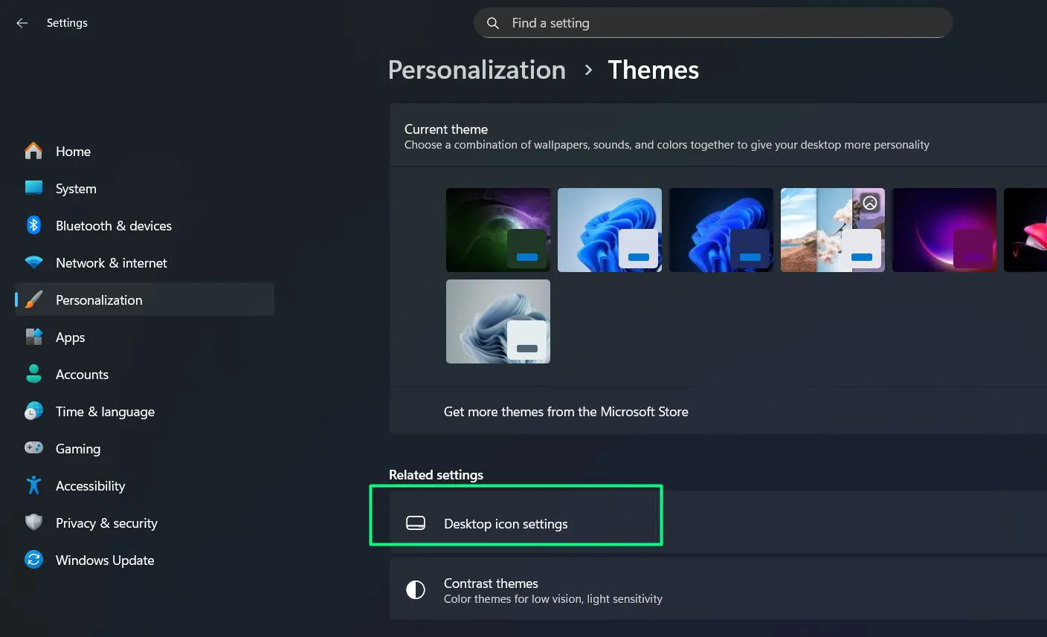This screenshot has height=637, width=1047.
Task: Open Network & internet using the Wi-Fi icon
Action: coord(33,262)
